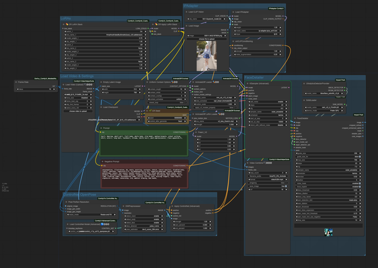Image resolution: width=378 pixels, height=268 pixels.
Task: Open format selector in Video Combine
Action: tap(267, 180)
